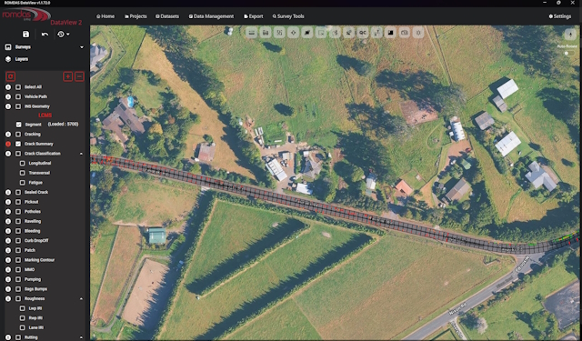Viewport: 582px width, 341px height.
Task: Collapse the Crack Classification group
Action: click(x=81, y=154)
